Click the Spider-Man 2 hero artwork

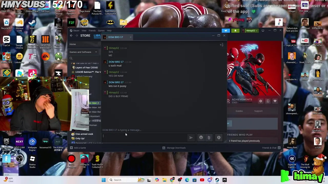coord(254,68)
